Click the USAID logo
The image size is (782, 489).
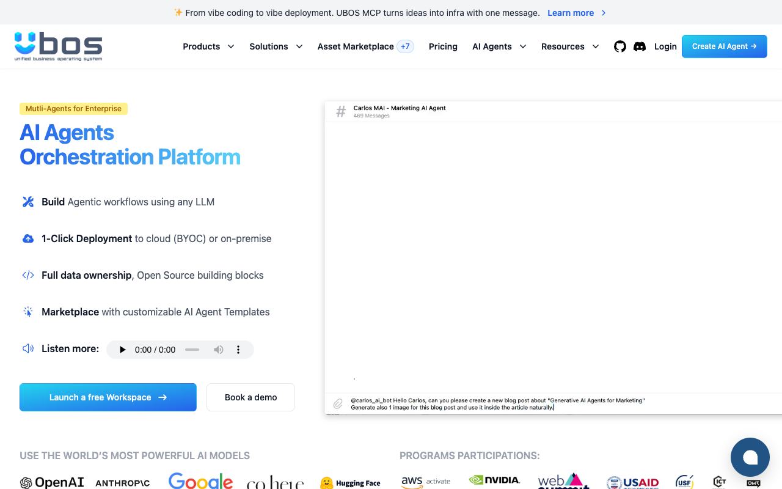[632, 482]
